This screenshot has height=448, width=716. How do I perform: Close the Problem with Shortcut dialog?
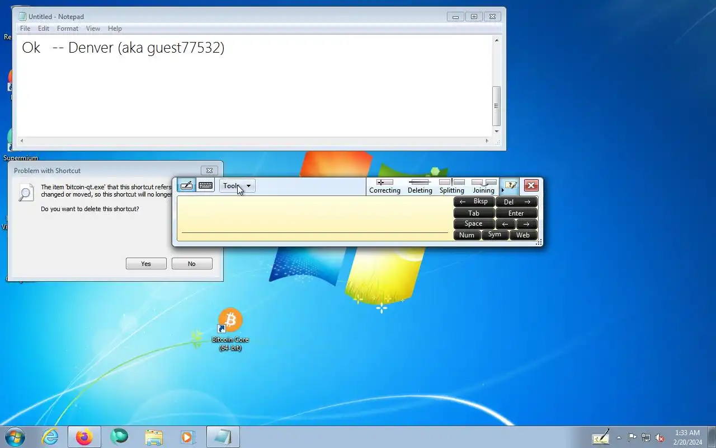[209, 170]
